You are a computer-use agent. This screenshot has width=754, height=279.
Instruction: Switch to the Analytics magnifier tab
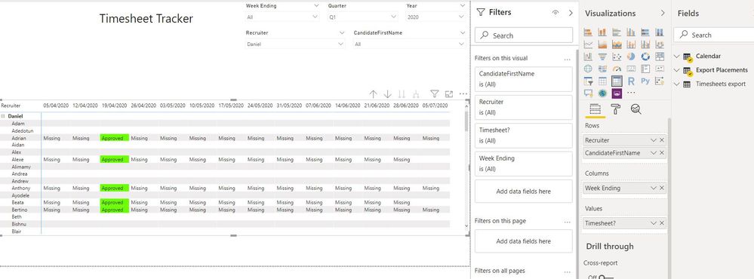click(636, 109)
